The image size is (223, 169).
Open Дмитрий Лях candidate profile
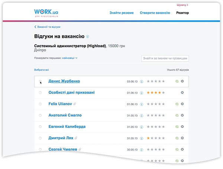pos(61,138)
